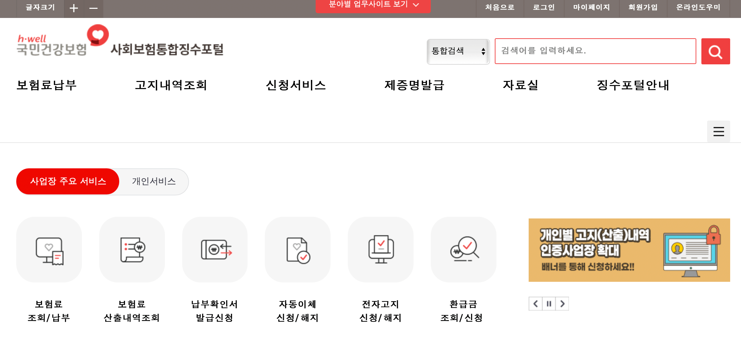741x337 pixels.
Task: Select the 사업장 주요 서비스 tab
Action: coord(67,181)
